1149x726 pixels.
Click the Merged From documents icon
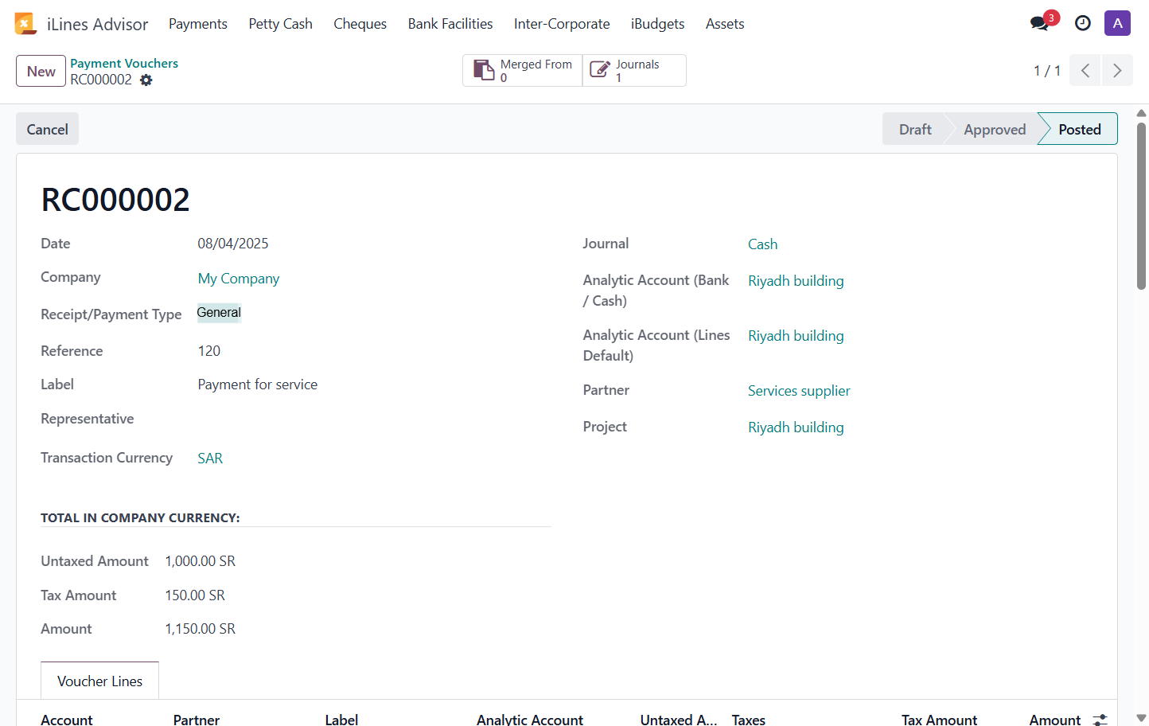[x=484, y=70]
